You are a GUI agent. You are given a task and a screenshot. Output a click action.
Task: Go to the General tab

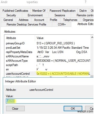(8, 20)
